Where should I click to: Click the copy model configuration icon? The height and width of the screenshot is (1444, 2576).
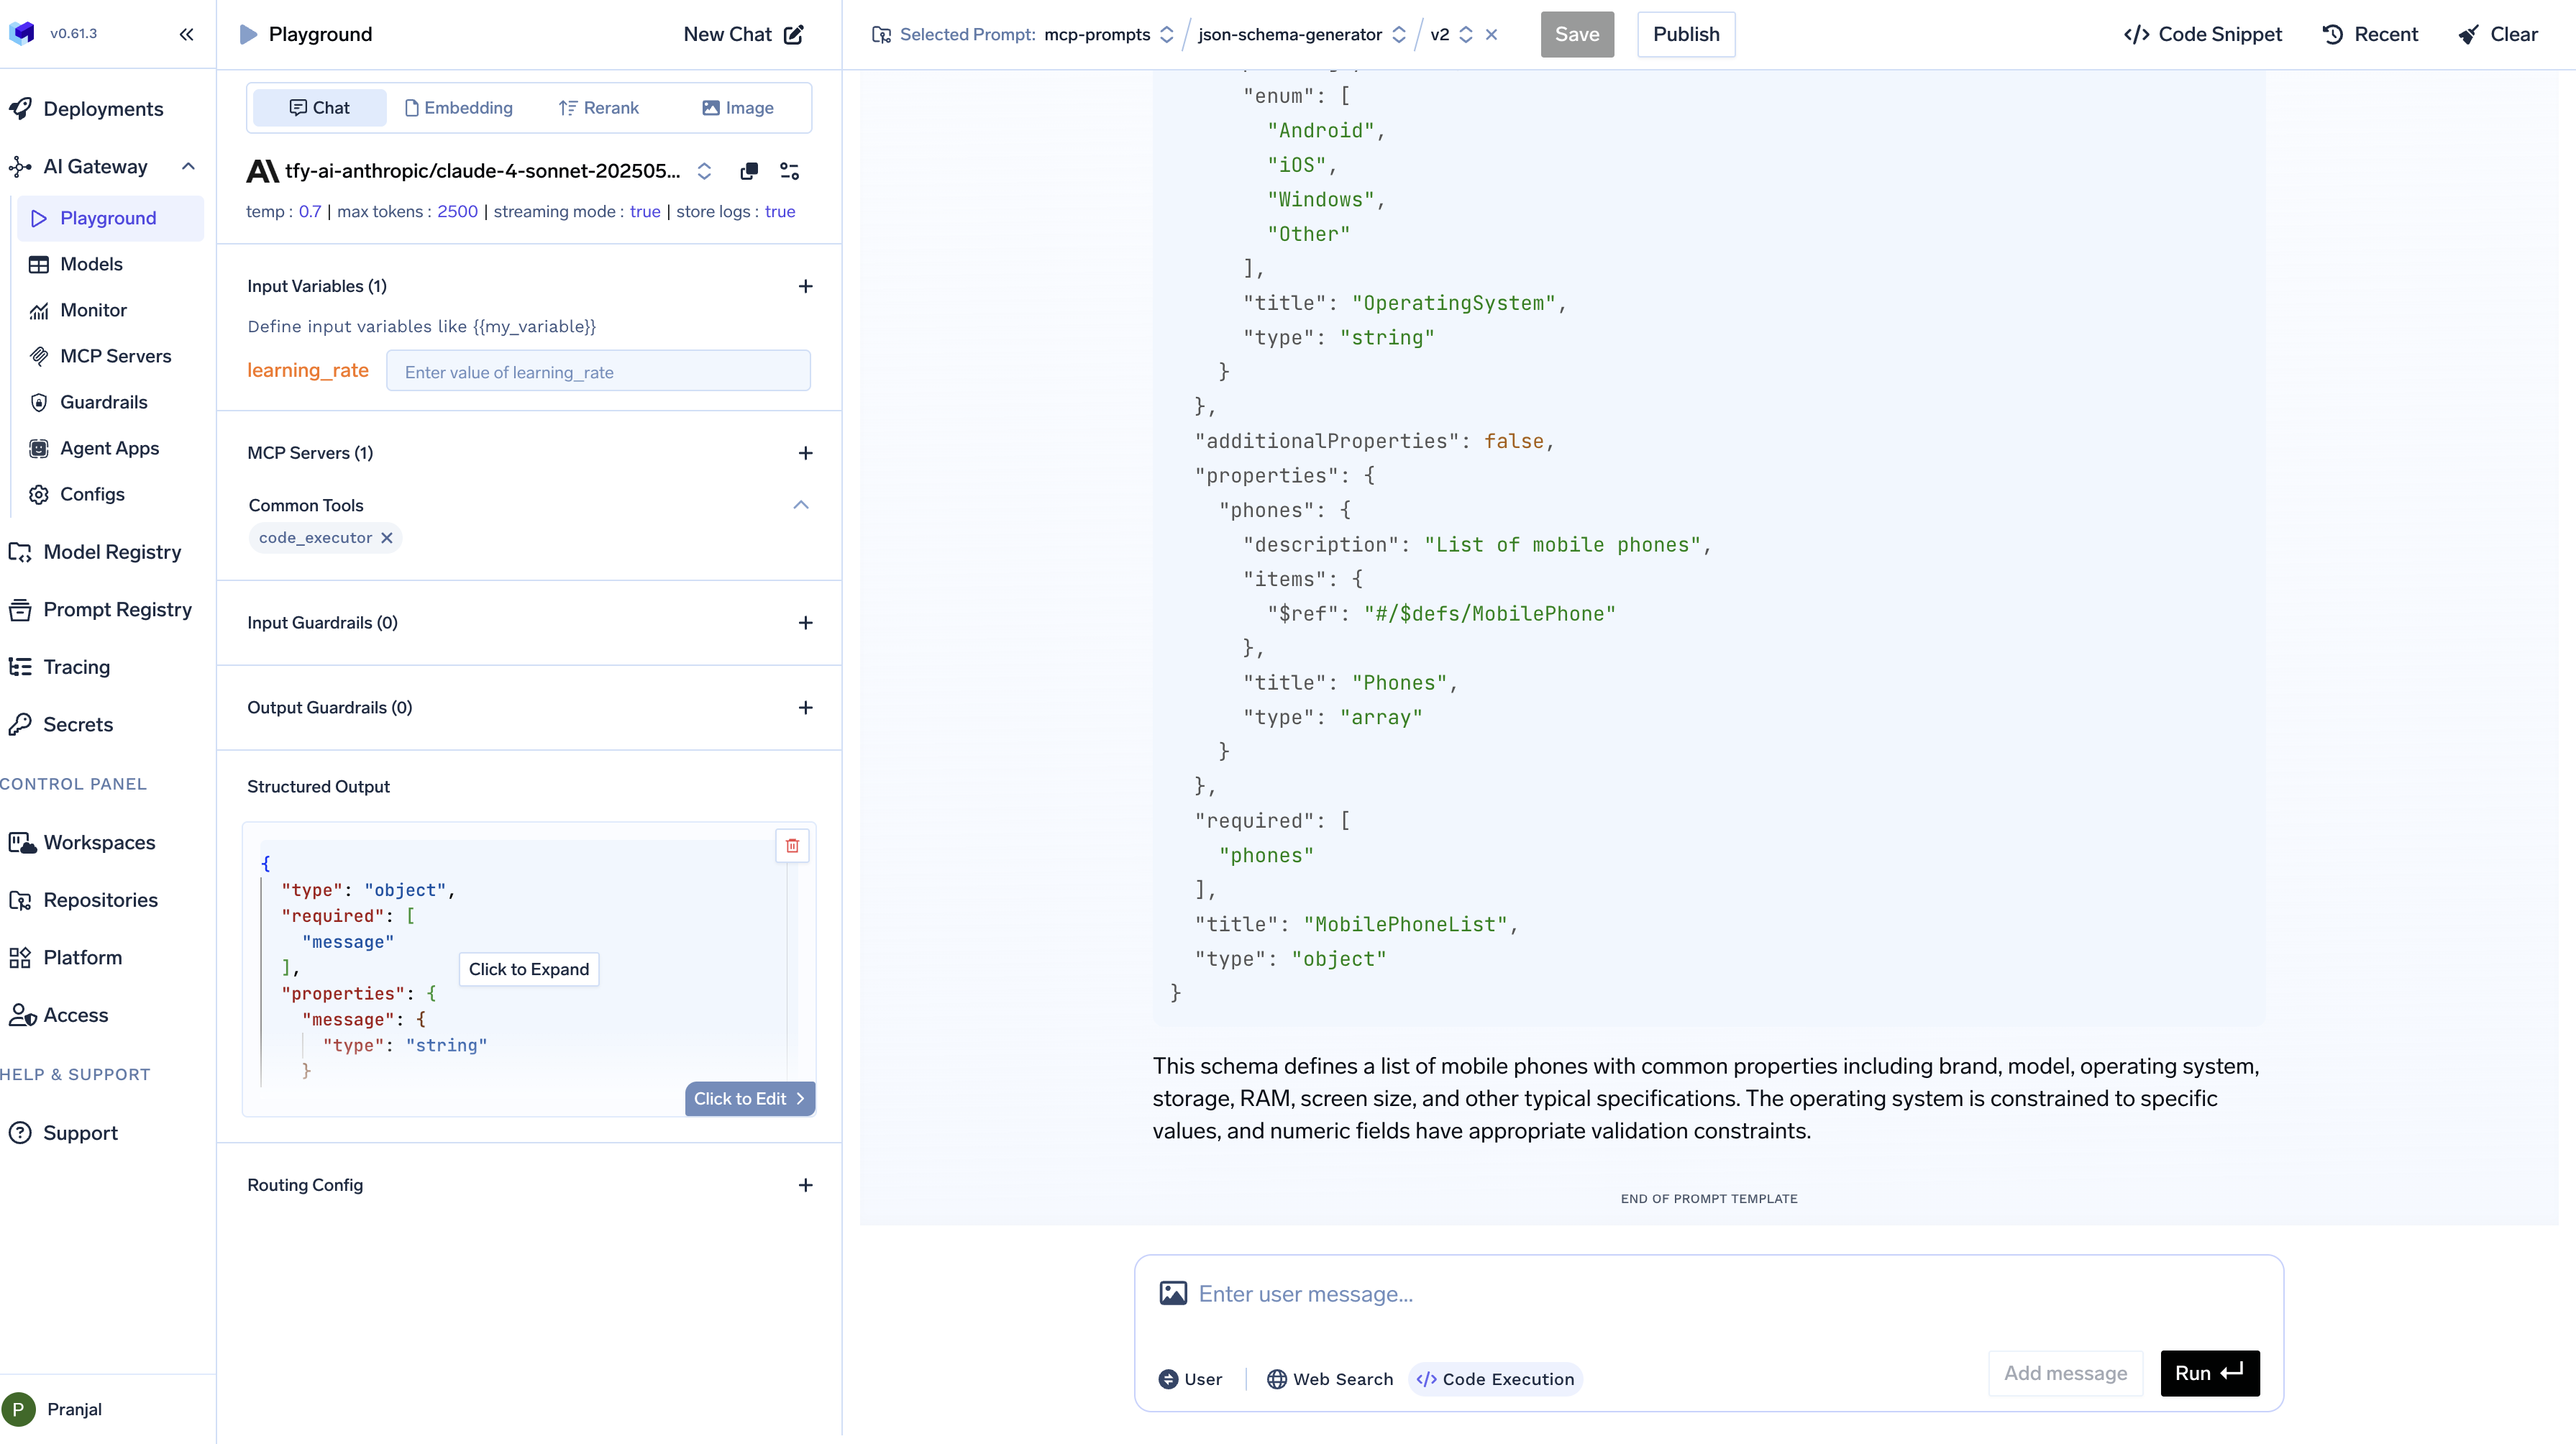point(748,171)
